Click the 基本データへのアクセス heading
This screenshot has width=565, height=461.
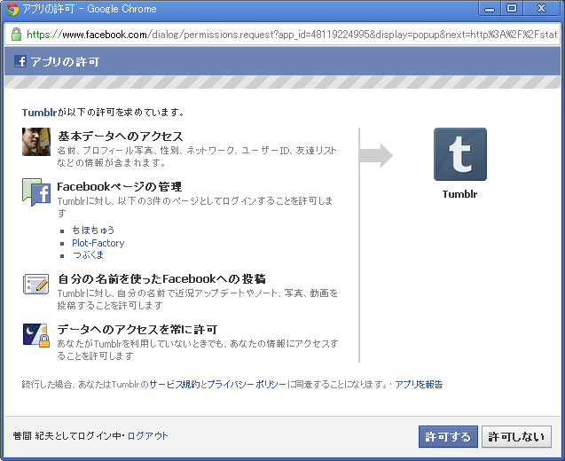coord(121,137)
